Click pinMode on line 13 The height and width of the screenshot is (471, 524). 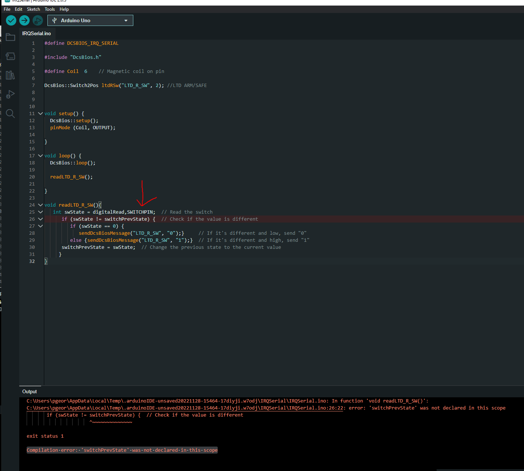(x=60, y=128)
